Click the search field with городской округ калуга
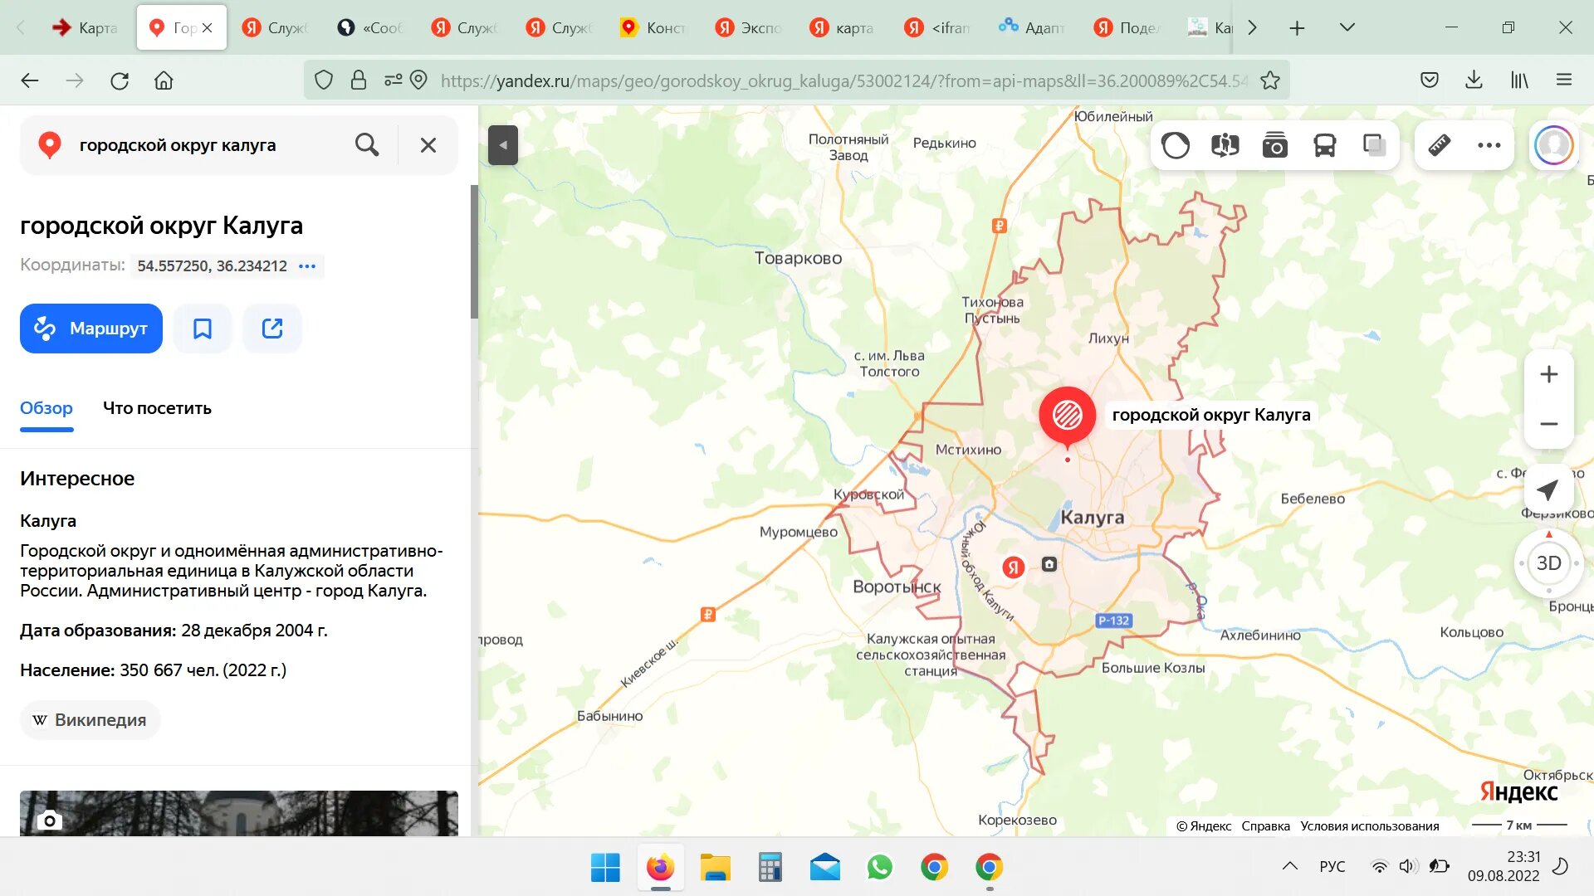 208,145
